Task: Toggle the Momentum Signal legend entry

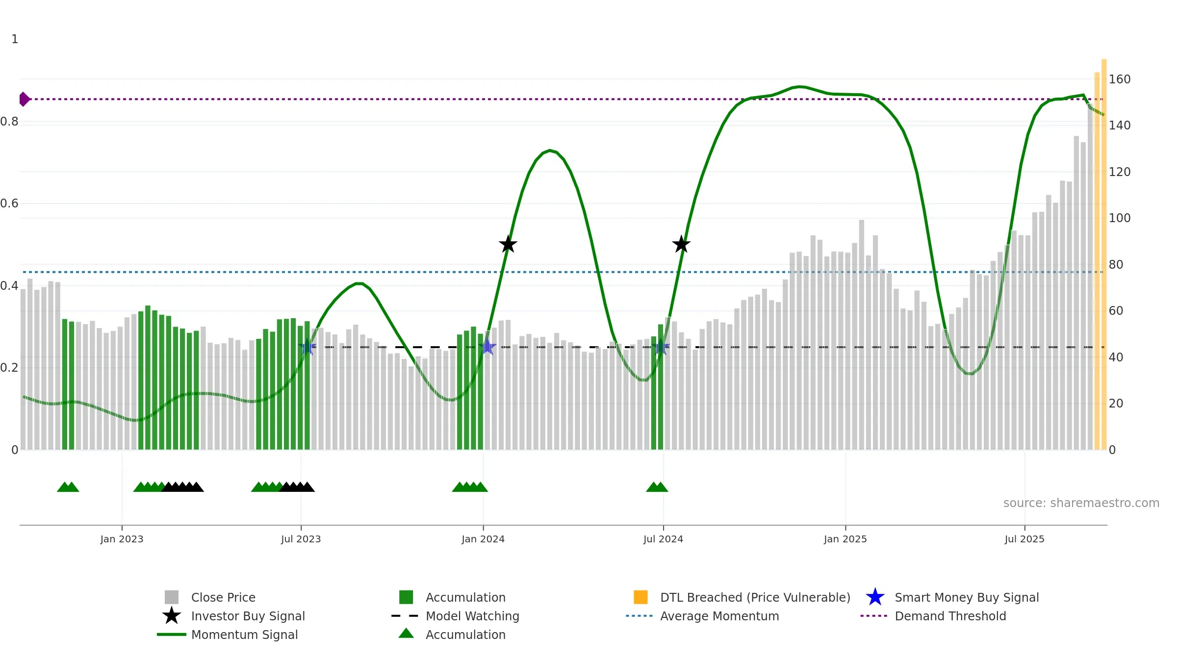Action: 228,635
